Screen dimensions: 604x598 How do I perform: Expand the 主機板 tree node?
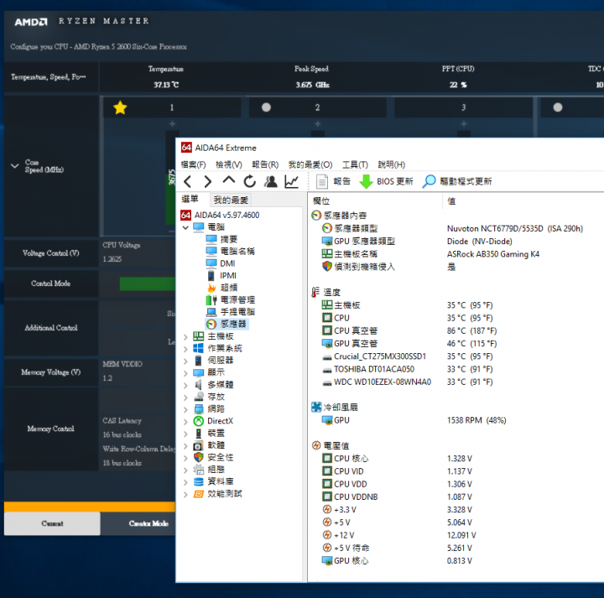click(x=185, y=337)
